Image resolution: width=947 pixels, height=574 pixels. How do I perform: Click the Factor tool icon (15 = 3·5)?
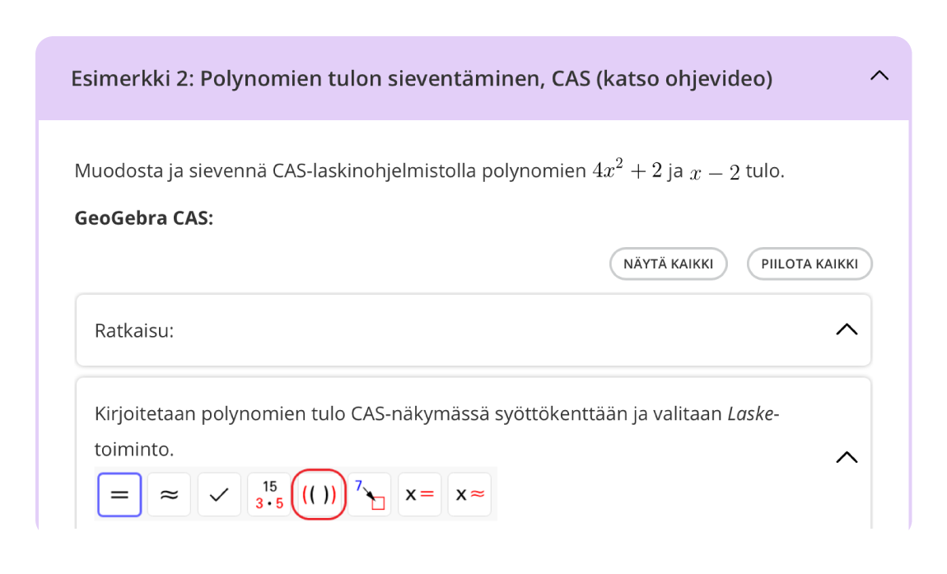[269, 495]
